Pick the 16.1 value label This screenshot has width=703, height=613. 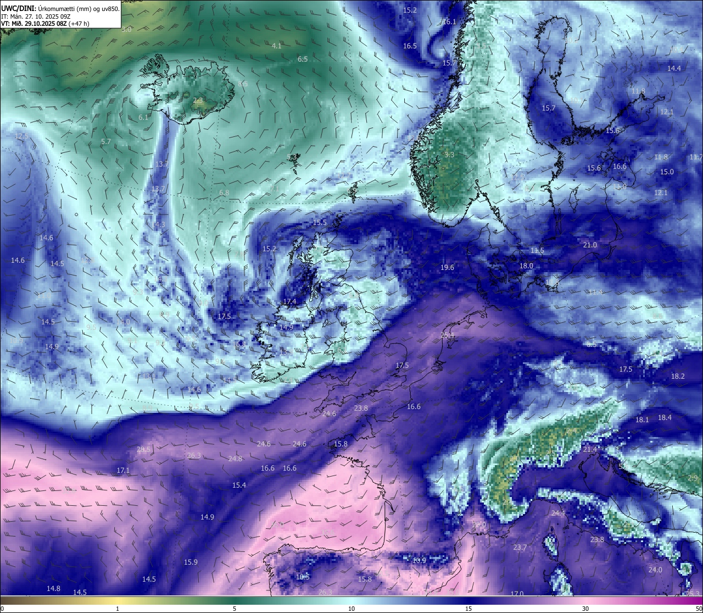tap(449, 22)
